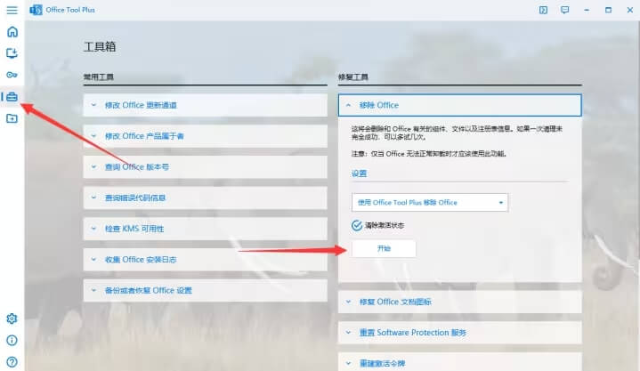Maximize the Office Tool Plus window
This screenshot has width=640, height=371.
click(x=608, y=10)
